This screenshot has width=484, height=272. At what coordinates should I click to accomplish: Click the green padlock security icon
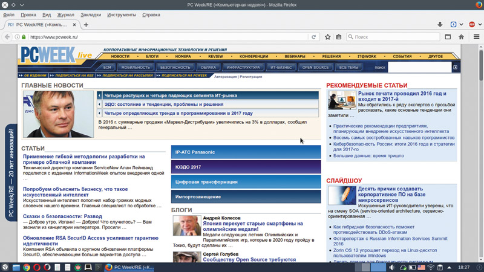pos(24,37)
